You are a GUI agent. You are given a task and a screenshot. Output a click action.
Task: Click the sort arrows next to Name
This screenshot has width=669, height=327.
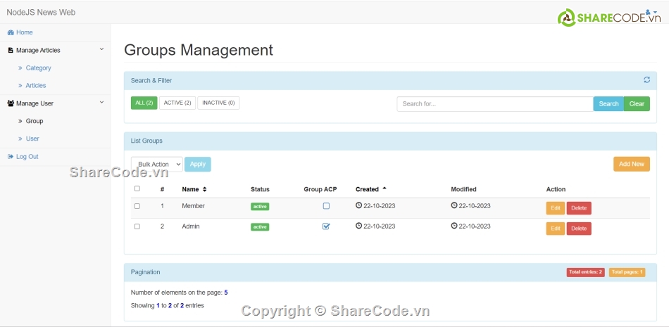tap(205, 189)
